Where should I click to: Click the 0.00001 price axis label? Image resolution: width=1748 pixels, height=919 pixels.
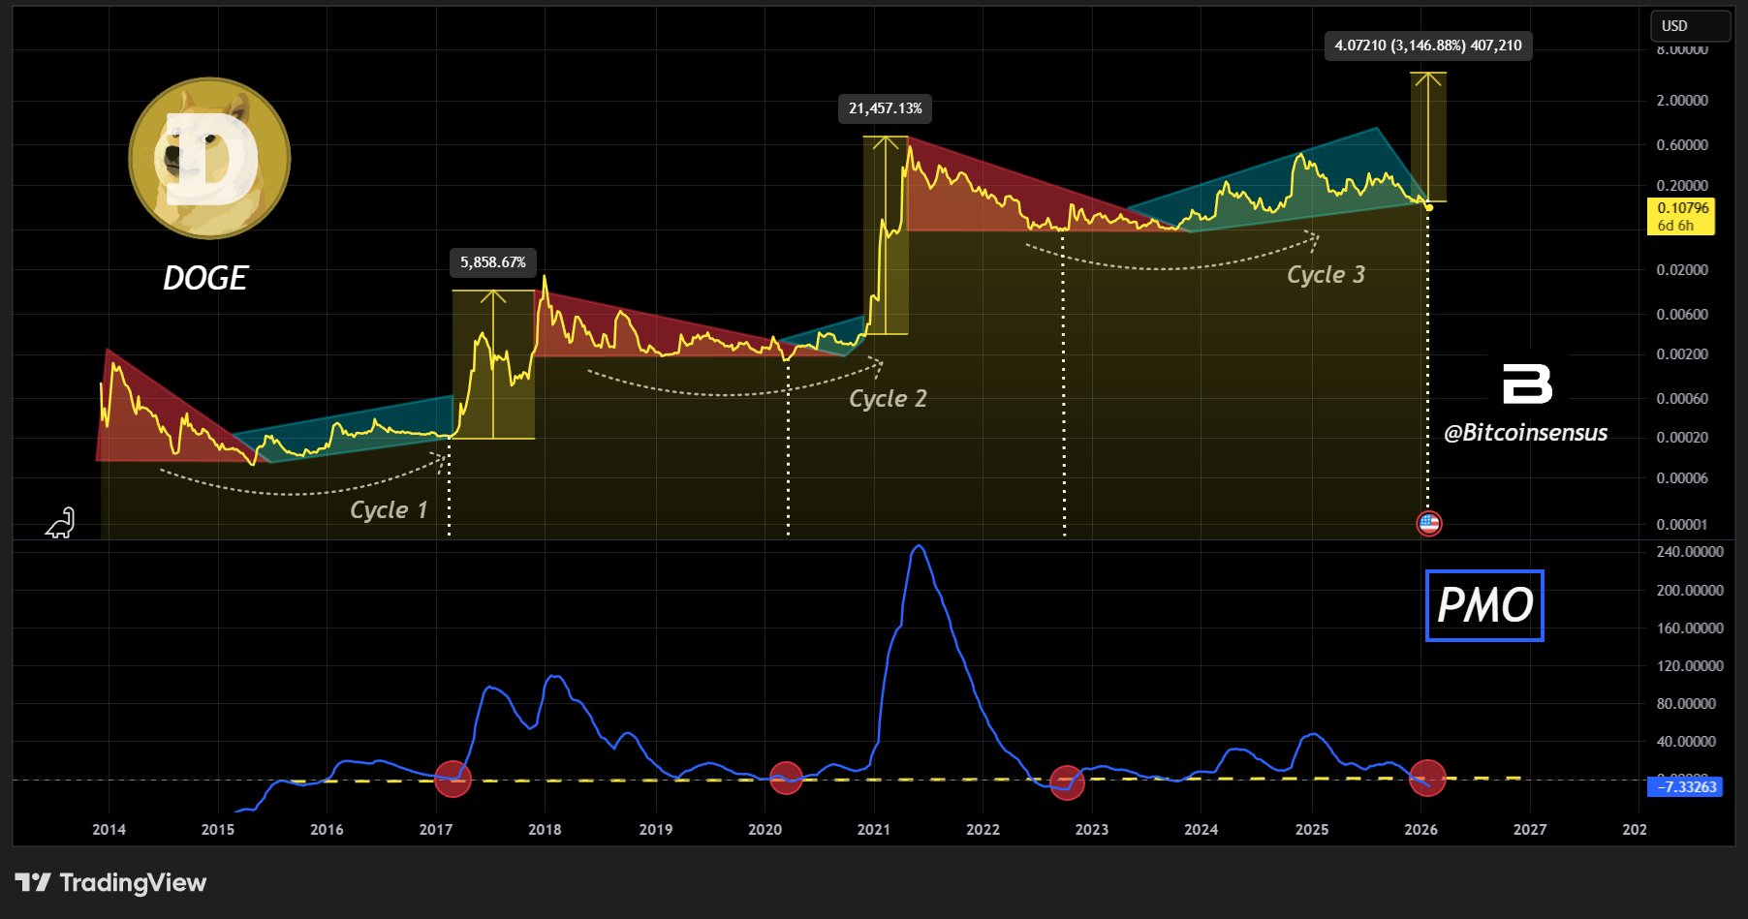tap(1682, 525)
